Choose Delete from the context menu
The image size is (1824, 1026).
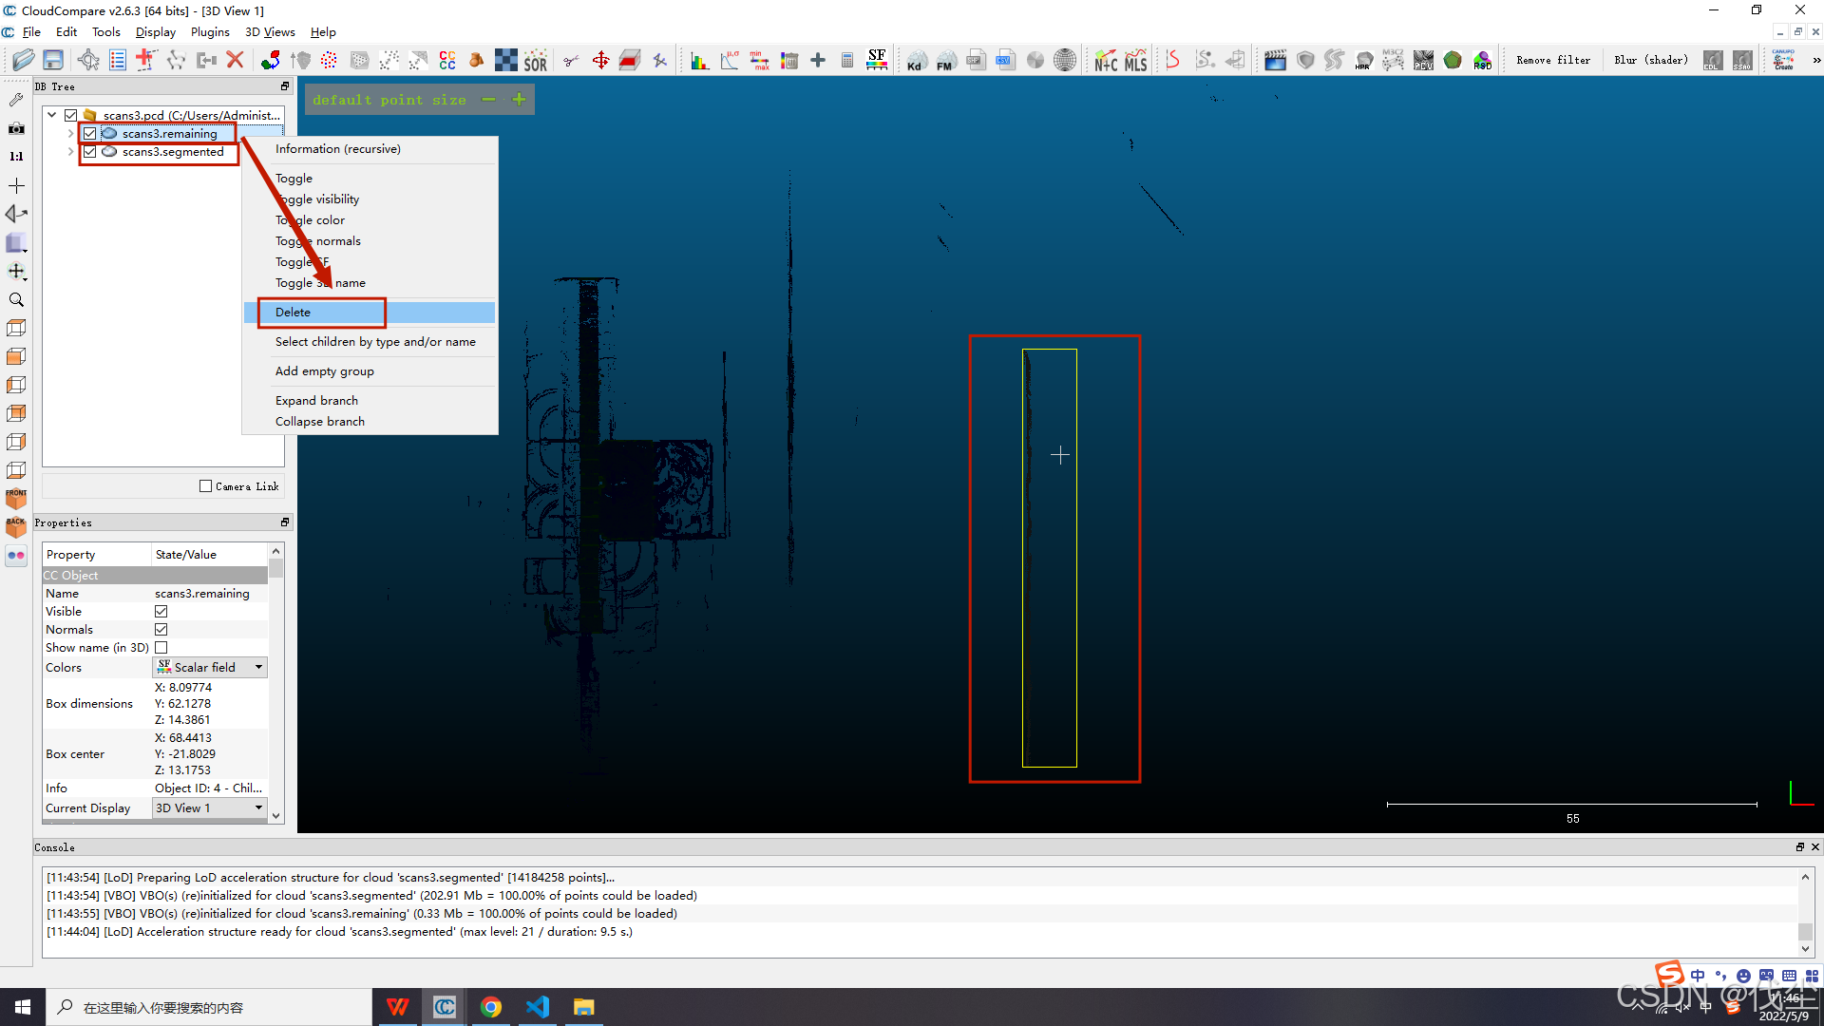[x=293, y=313]
